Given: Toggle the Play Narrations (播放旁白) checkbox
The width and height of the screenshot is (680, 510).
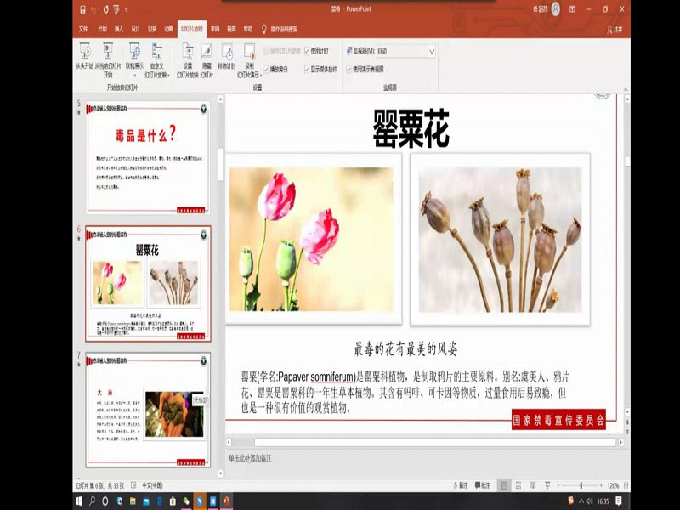Looking at the screenshot, I should pyautogui.click(x=266, y=69).
